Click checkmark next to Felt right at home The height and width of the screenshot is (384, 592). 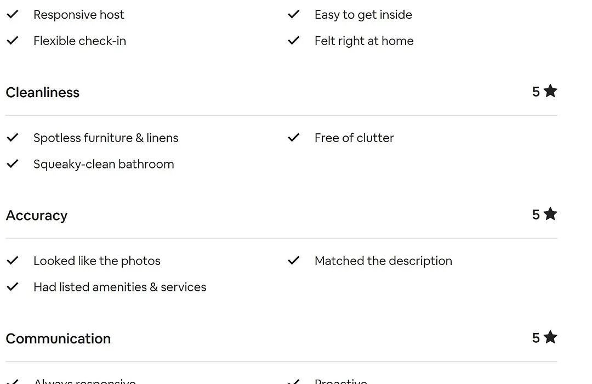[x=293, y=41]
